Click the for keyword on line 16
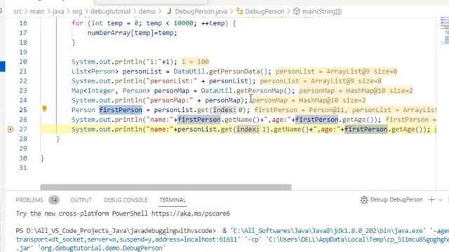This screenshot has height=252, width=449. pyautogui.click(x=77, y=23)
